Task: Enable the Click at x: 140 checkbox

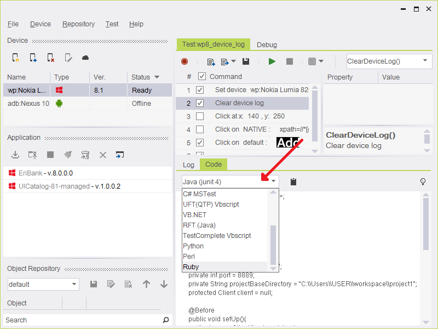Action: [200, 116]
